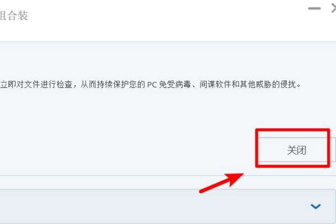The width and height of the screenshot is (336, 224).
Task: Click the red rectangle's top-left corner
Action: coord(256,130)
